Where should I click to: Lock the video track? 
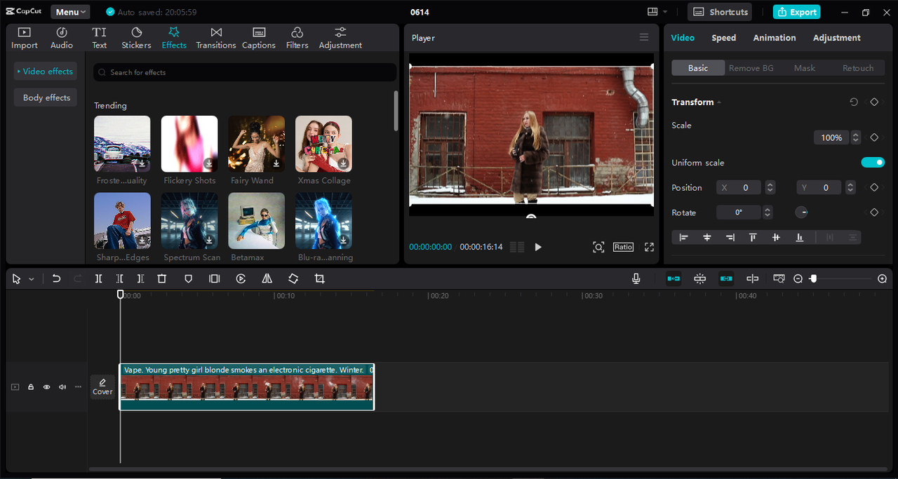coord(31,387)
